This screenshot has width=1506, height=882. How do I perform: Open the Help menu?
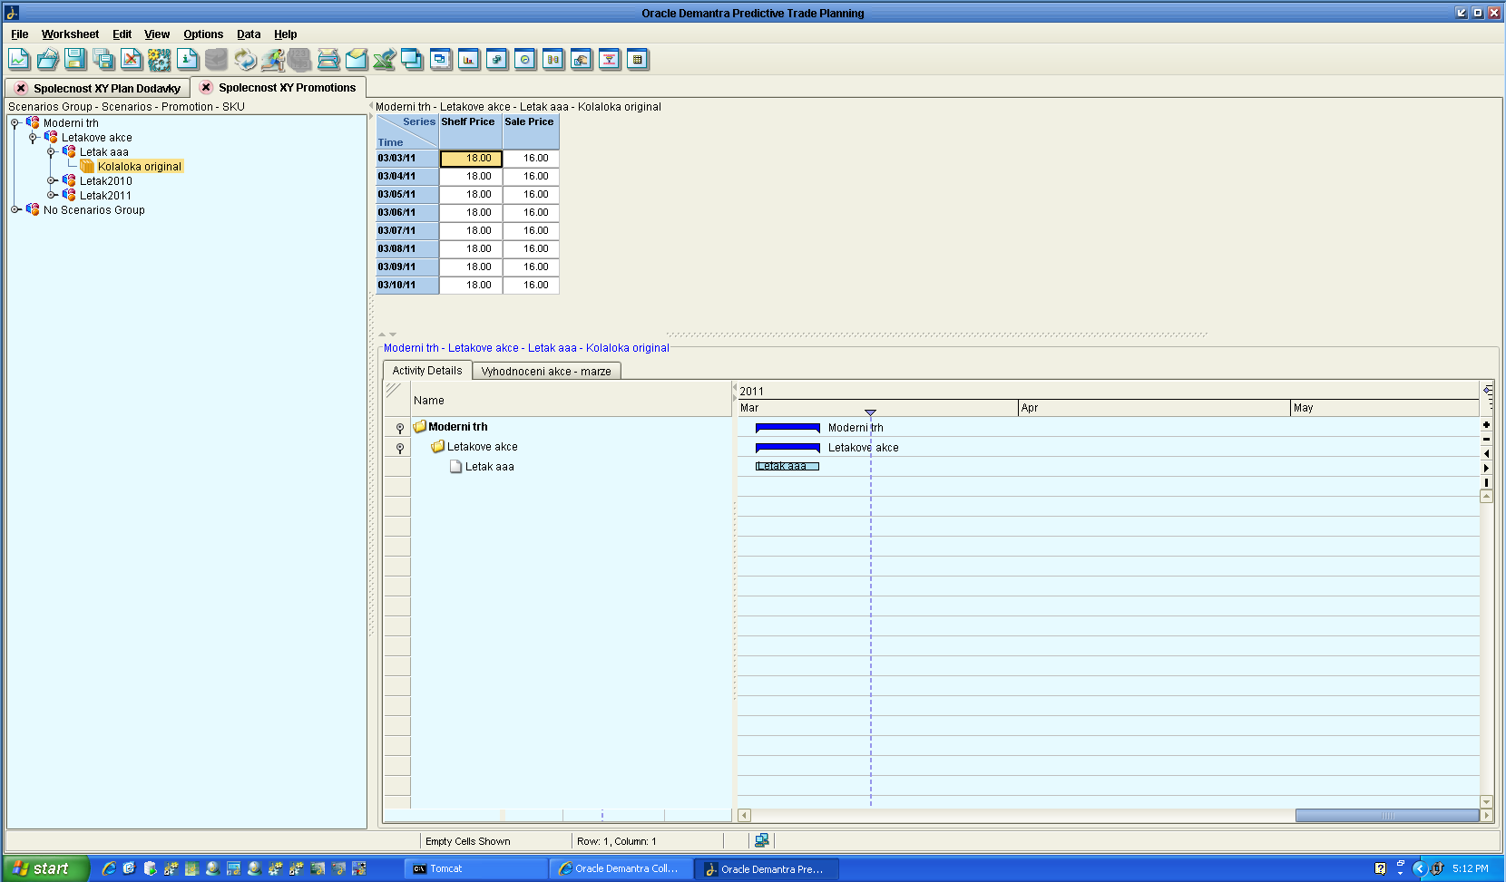click(286, 34)
